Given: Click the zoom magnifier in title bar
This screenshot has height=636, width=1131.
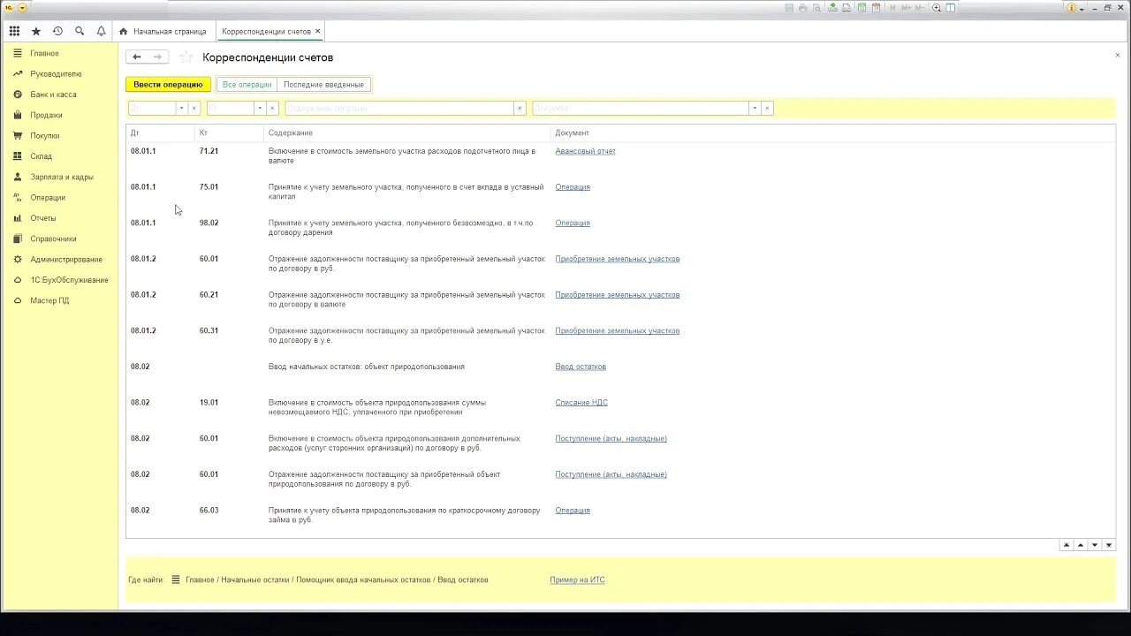Looking at the screenshot, I should [937, 7].
